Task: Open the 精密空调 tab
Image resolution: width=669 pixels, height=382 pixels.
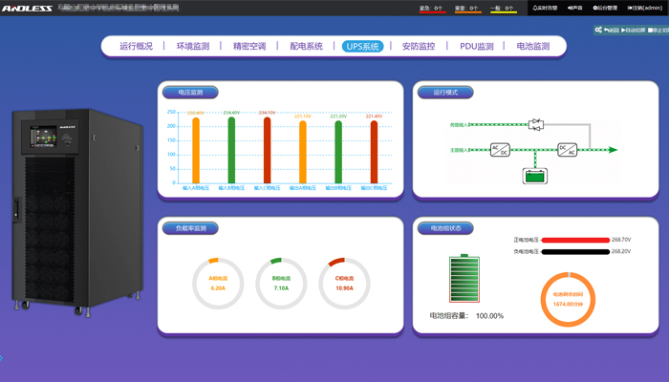Action: 249,46
